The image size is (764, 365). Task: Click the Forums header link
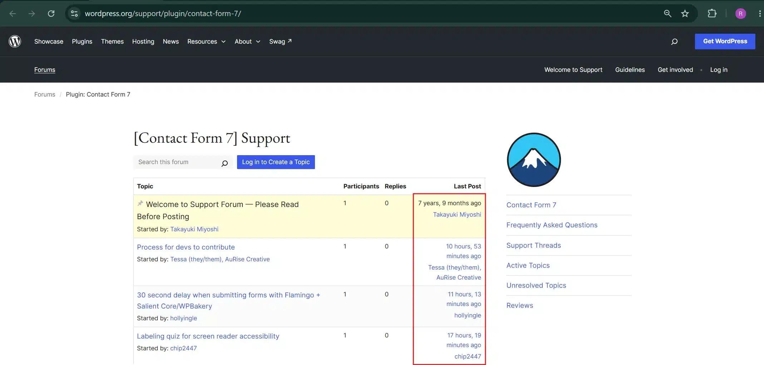(45, 70)
